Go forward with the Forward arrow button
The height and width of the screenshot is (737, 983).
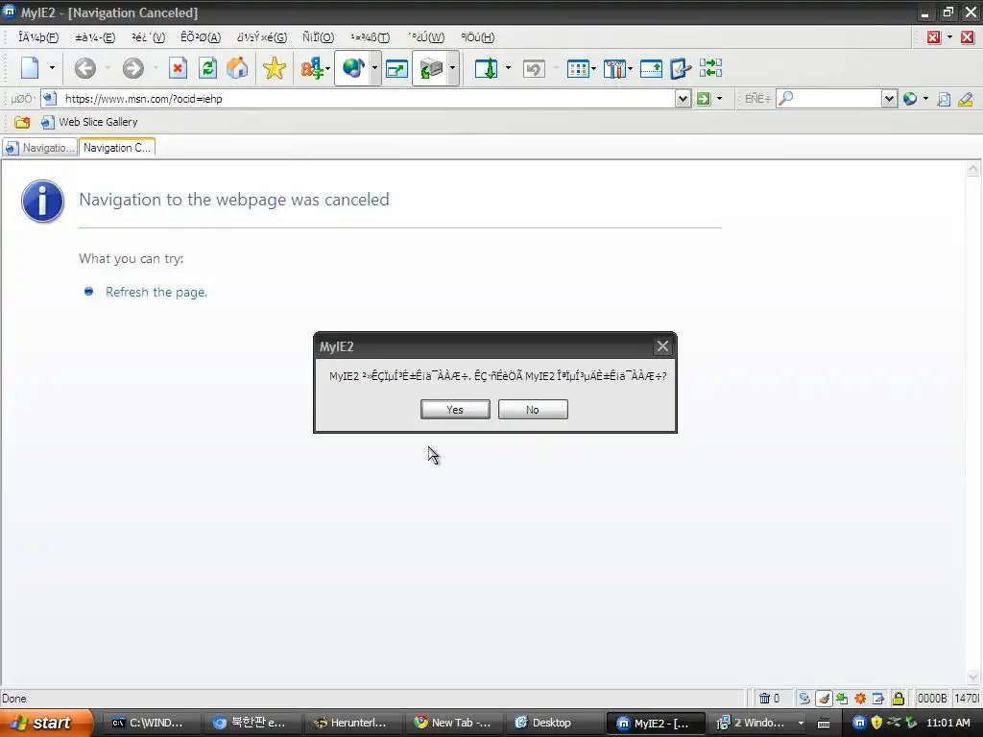click(x=132, y=68)
